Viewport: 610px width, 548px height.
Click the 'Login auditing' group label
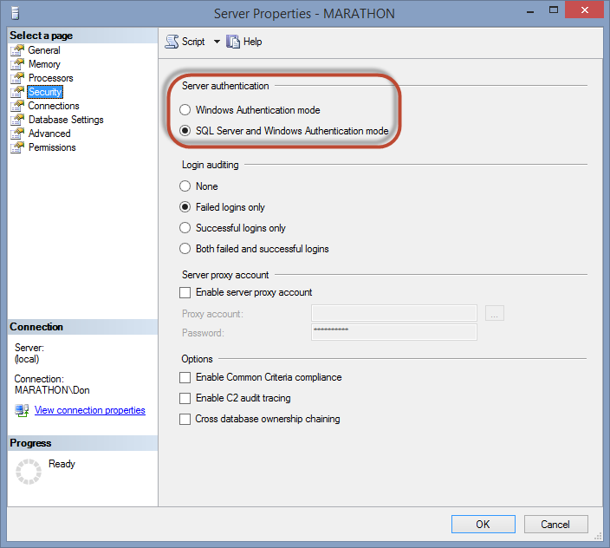(210, 165)
